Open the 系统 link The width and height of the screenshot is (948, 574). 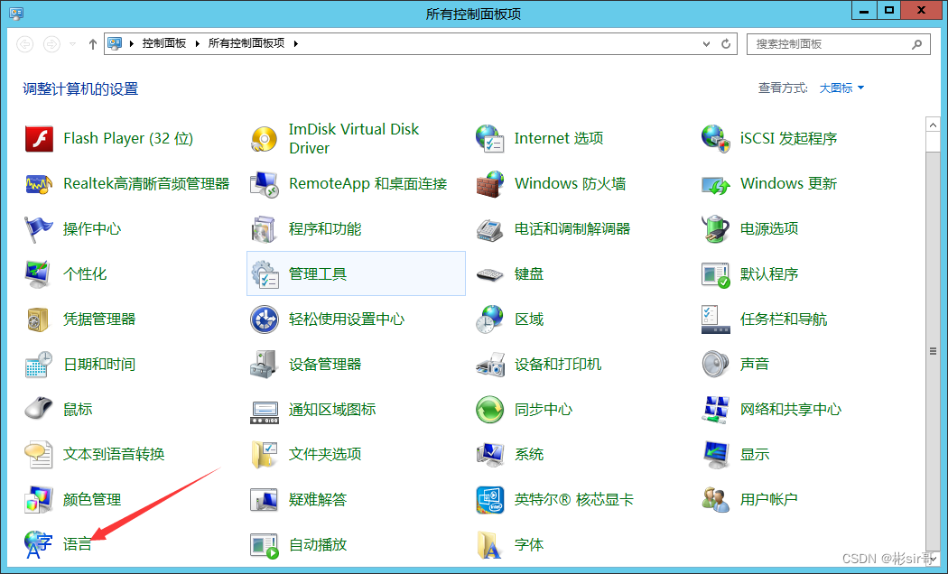pyautogui.click(x=529, y=454)
